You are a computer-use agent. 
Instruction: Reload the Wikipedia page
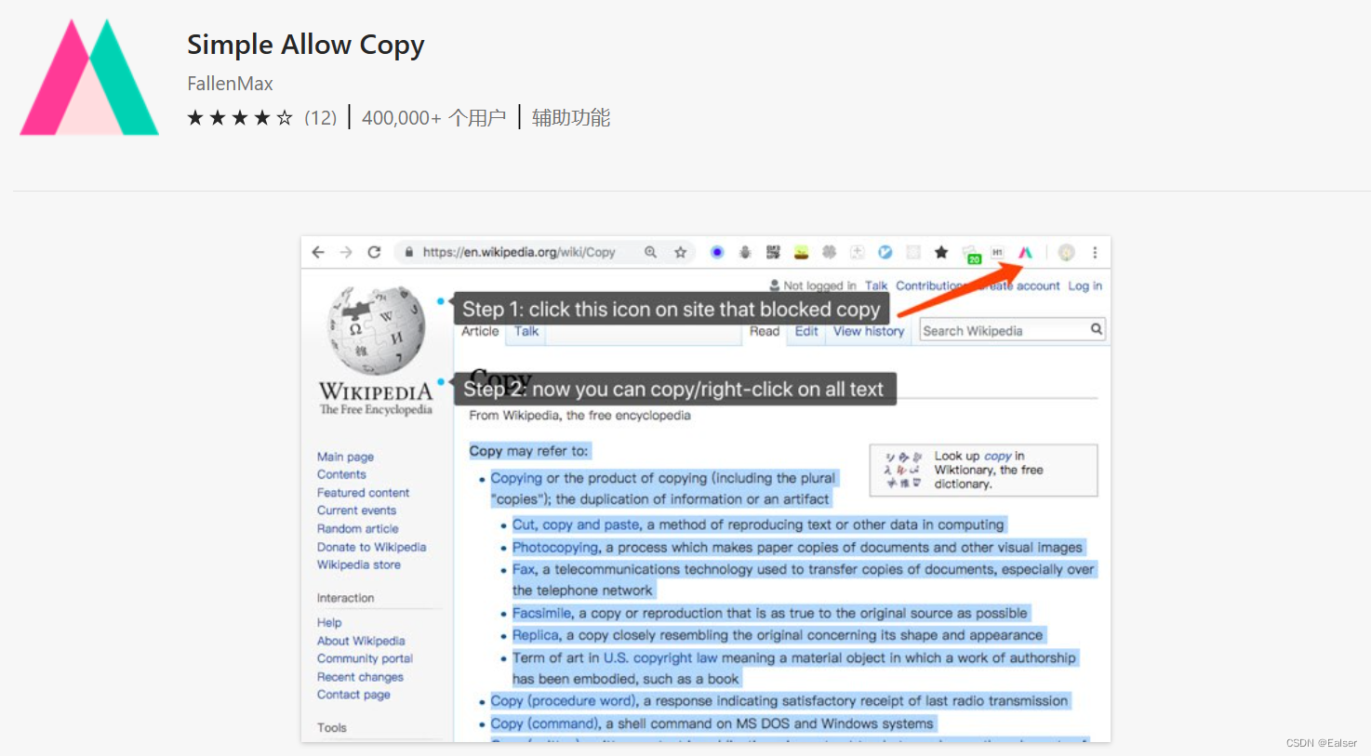[x=374, y=252]
